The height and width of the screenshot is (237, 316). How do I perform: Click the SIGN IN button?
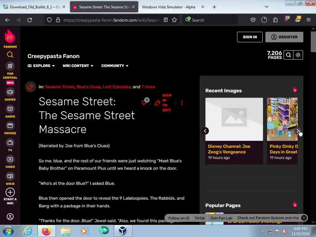250,37
